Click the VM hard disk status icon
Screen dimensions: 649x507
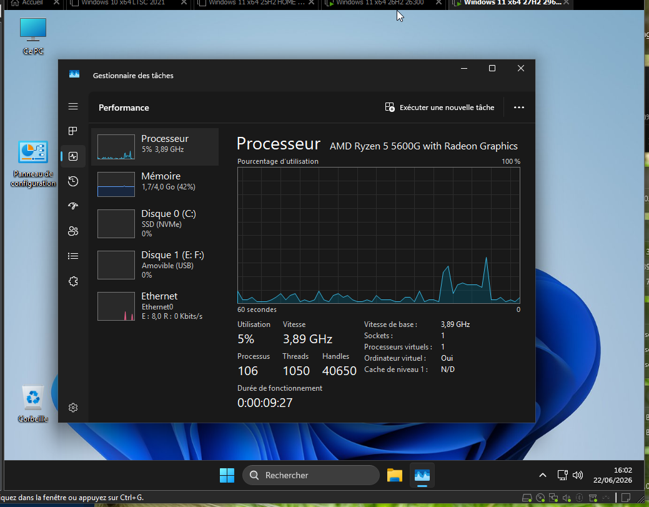(x=527, y=498)
